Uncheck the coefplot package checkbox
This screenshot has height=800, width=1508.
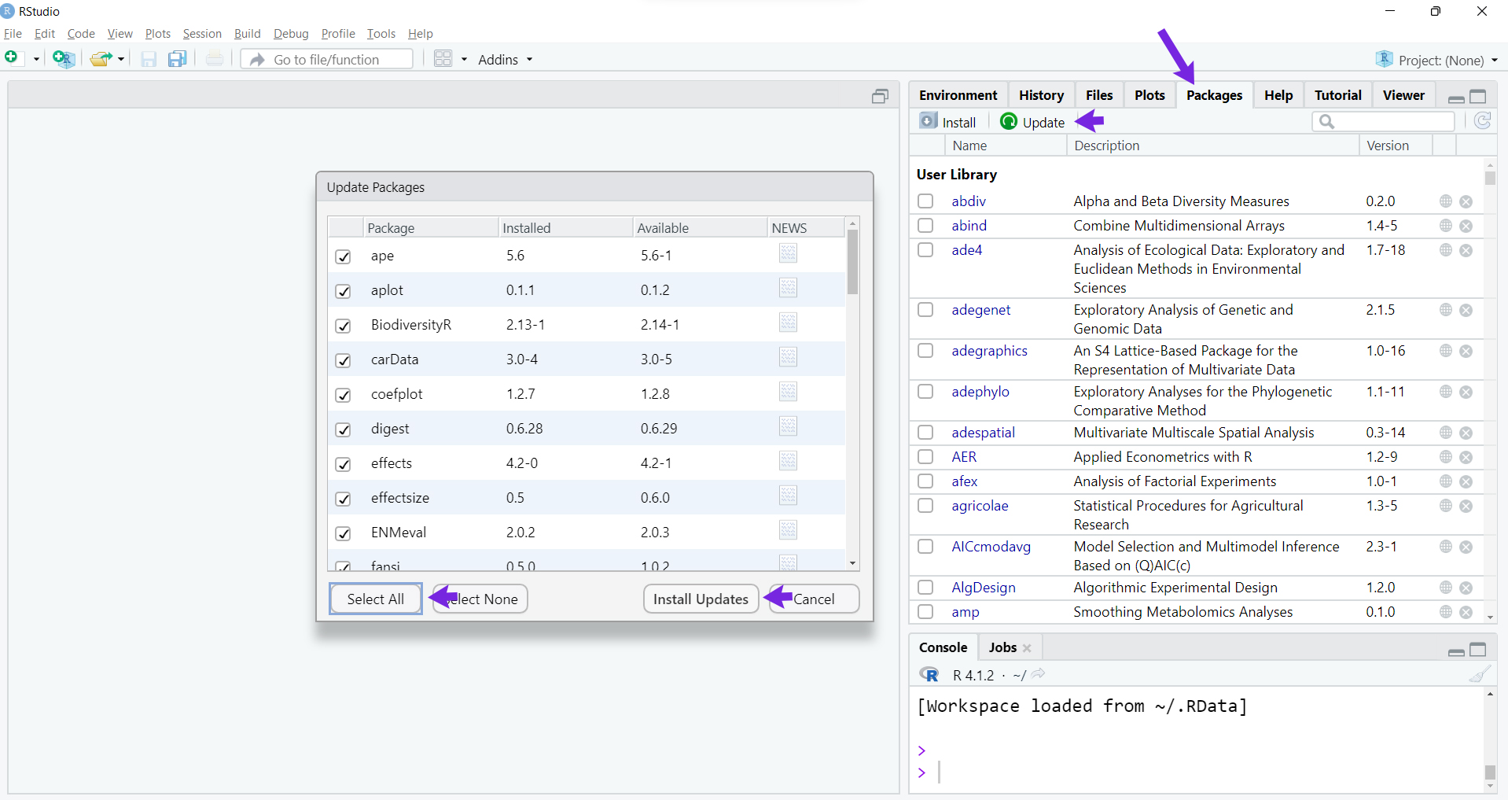coord(343,395)
